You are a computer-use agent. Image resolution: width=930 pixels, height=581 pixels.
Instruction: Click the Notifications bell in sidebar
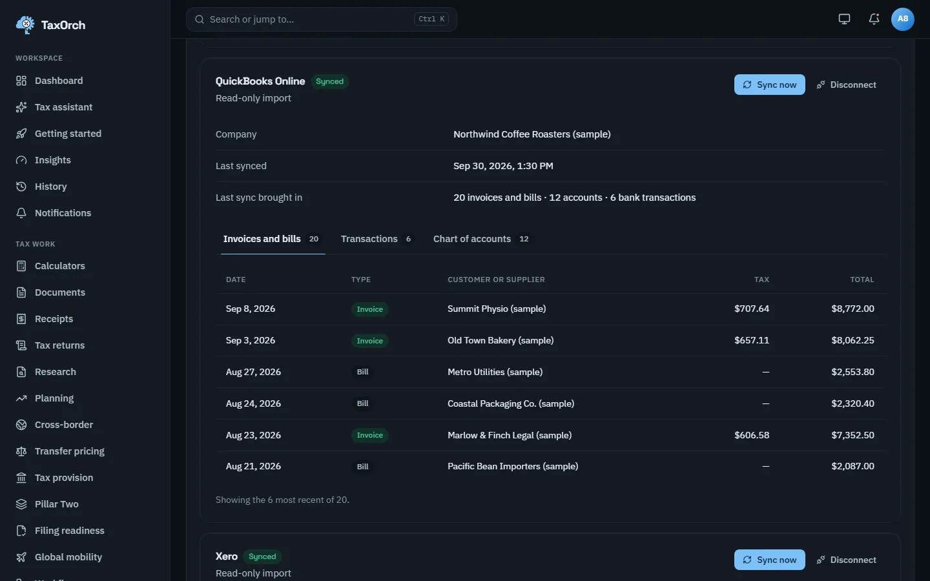[x=21, y=213]
